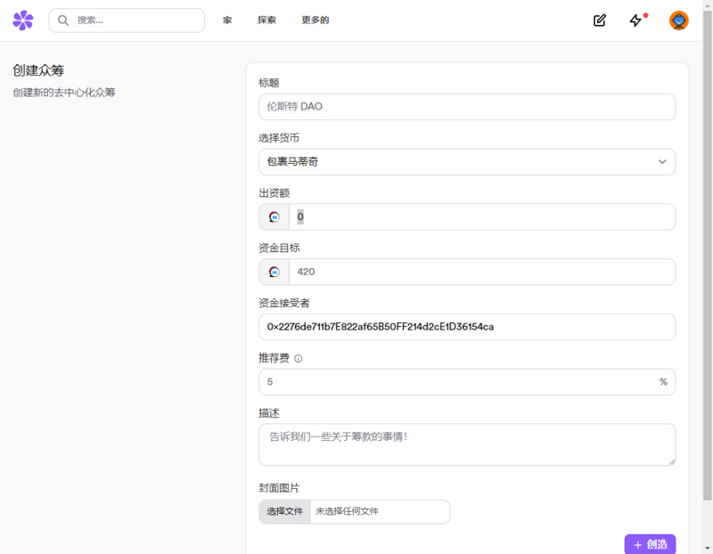Expand the 包裹马蒂奇 currency selector chevron
713x554 pixels.
point(662,161)
